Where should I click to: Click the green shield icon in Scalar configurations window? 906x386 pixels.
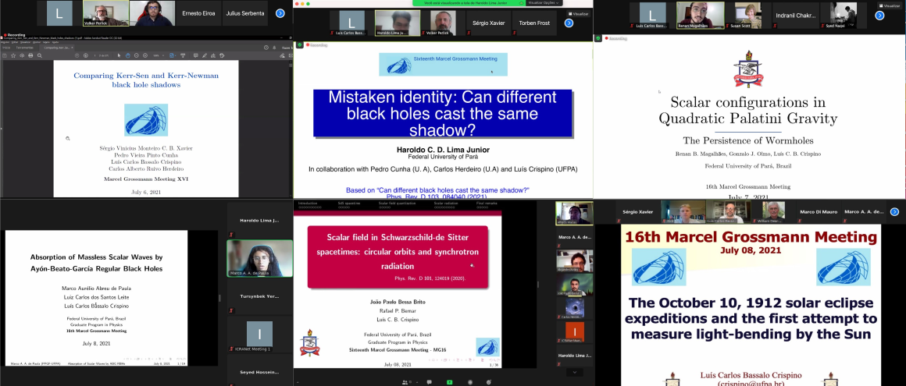point(598,38)
